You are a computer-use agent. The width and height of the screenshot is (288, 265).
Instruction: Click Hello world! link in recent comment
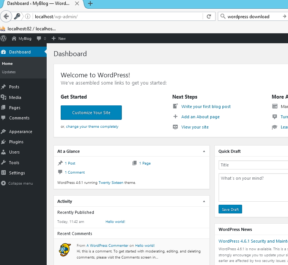click(145, 246)
